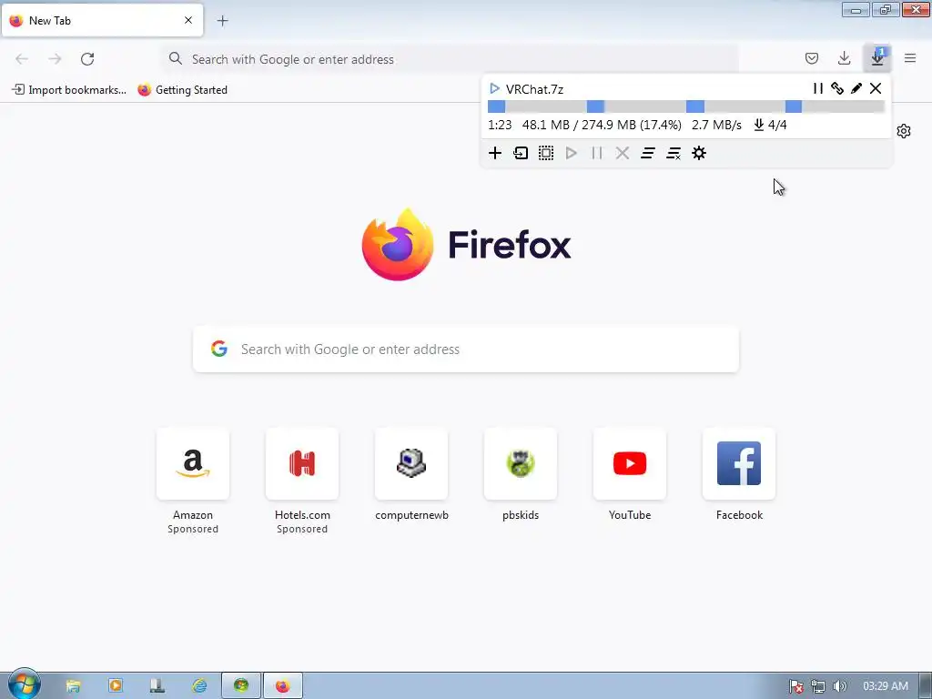Click the 03:29 AM clock
Image resolution: width=932 pixels, height=699 pixels.
click(885, 686)
